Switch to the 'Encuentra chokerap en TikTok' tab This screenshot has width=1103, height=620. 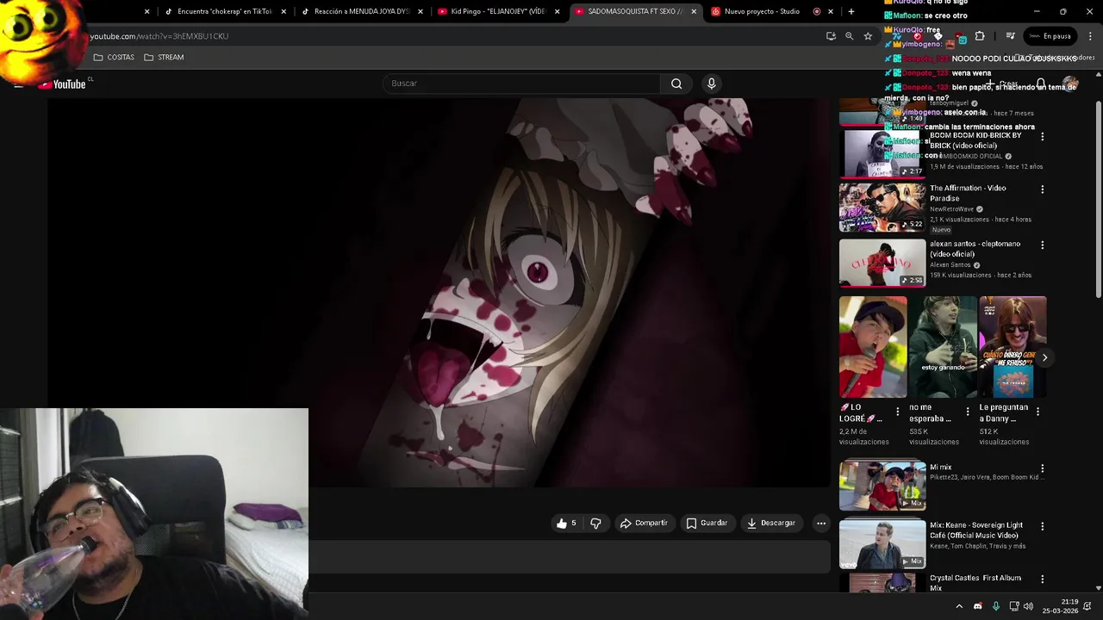pyautogui.click(x=224, y=11)
